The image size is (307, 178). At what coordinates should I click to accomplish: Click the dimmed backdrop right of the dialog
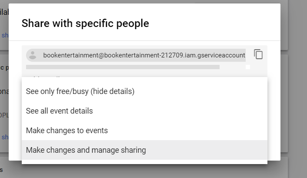point(294,88)
